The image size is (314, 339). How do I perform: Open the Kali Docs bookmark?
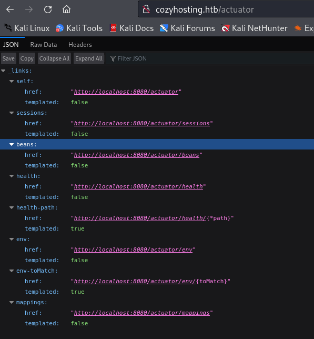point(131,28)
